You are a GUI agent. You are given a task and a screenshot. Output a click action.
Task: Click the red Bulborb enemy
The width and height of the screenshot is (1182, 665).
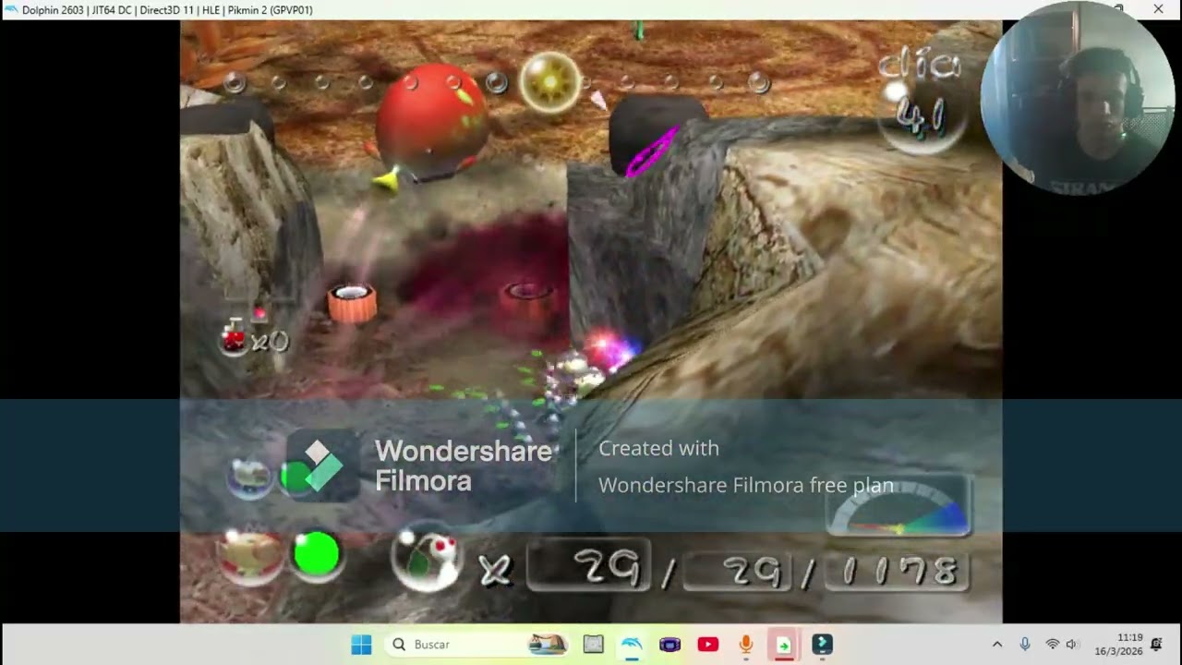[x=433, y=120]
